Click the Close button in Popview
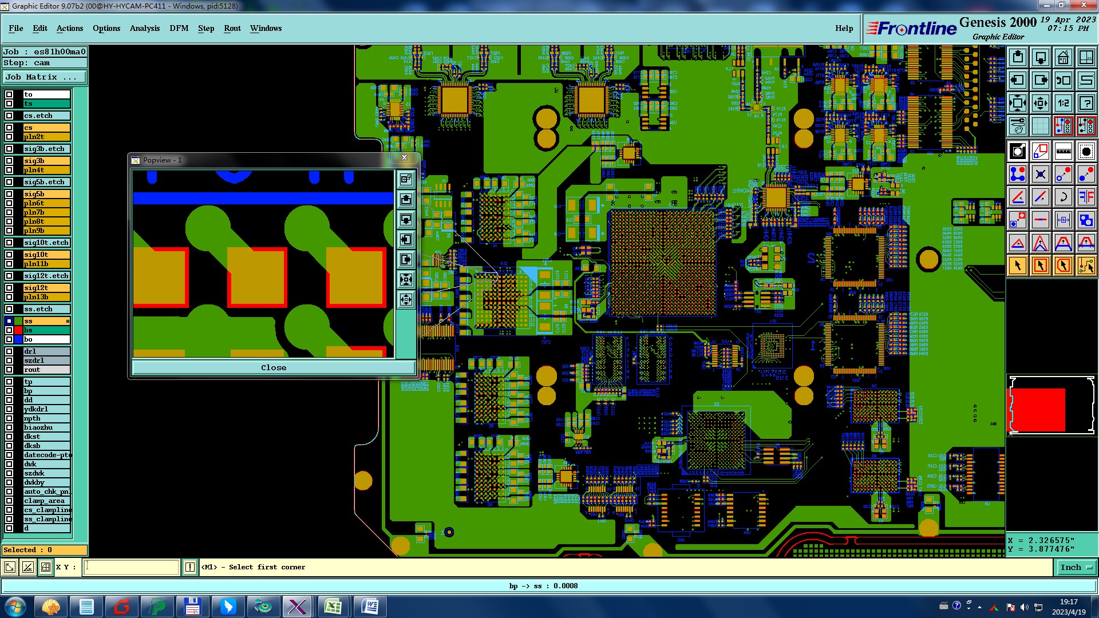The image size is (1099, 618). (x=274, y=367)
